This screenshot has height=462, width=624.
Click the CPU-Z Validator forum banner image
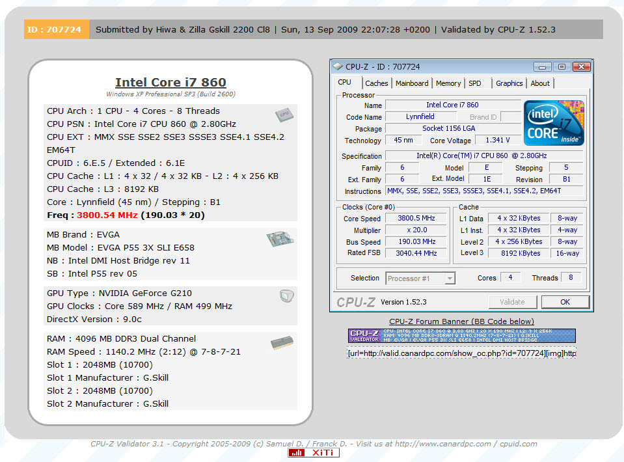click(461, 336)
